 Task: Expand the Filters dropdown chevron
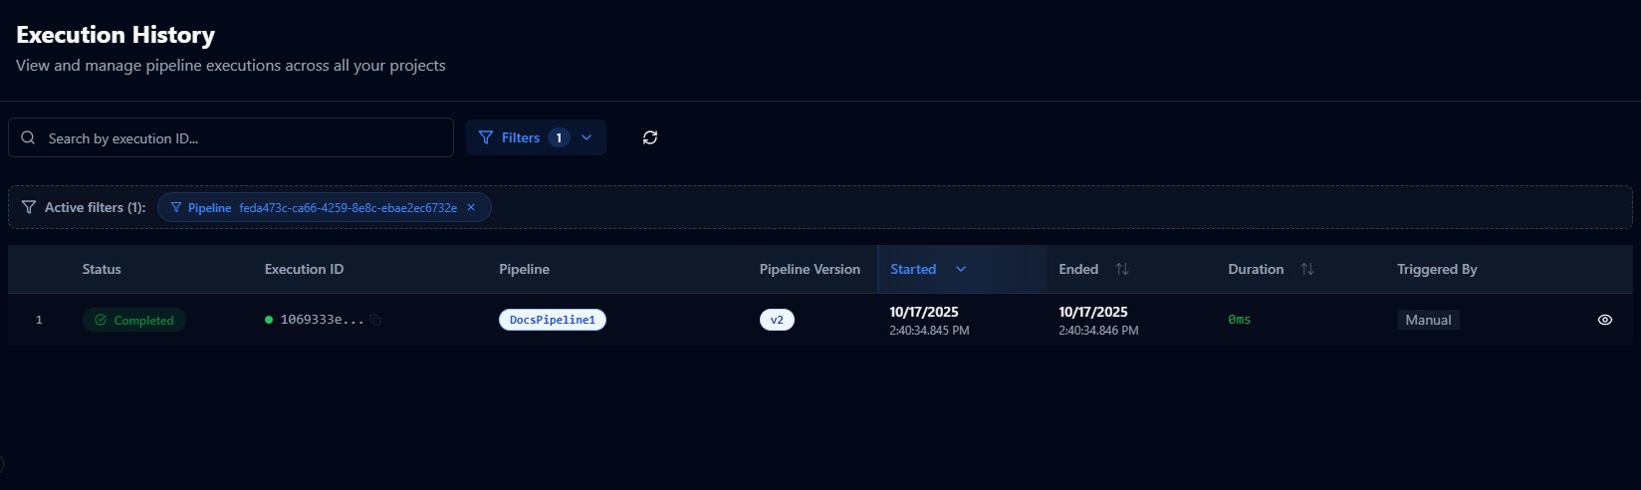click(586, 137)
